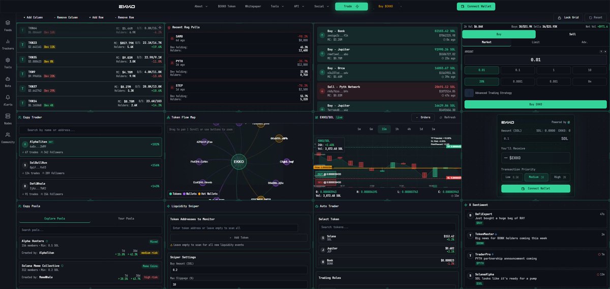The width and height of the screenshot is (610, 289).
Task: Expand the Social dropdown menu
Action: point(321,7)
